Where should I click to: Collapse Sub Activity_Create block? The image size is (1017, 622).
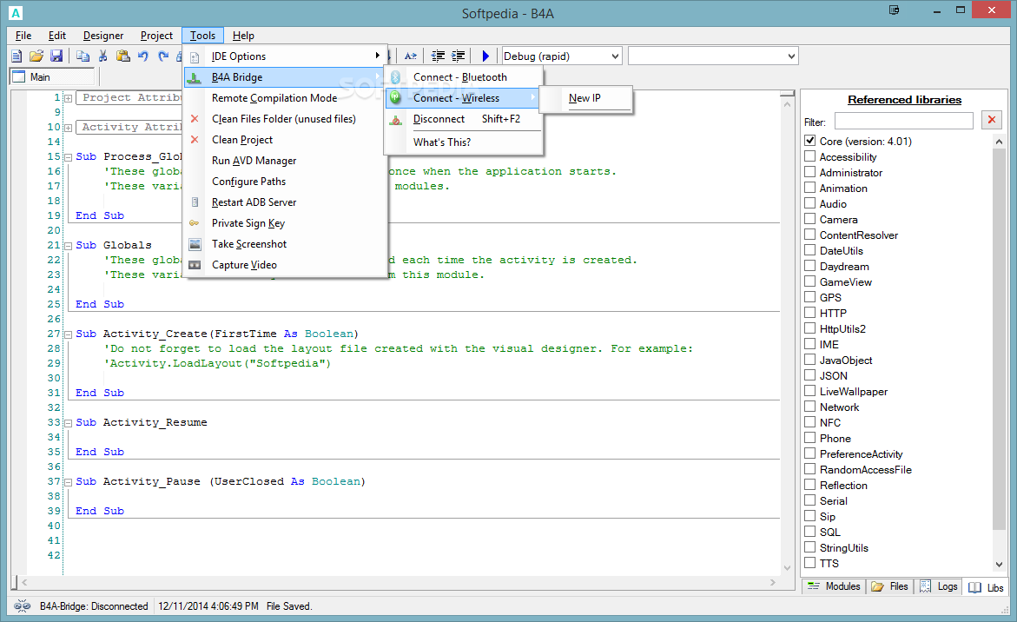(68, 334)
